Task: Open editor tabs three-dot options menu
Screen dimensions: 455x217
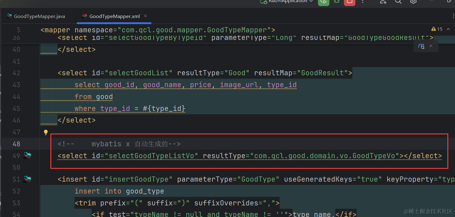Action: [x=453, y=16]
